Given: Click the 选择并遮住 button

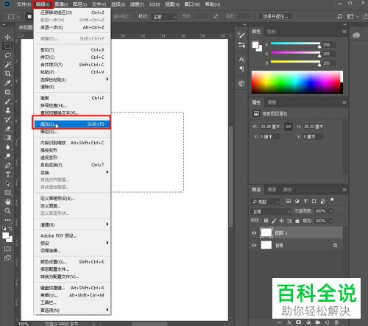Looking at the screenshot, I should point(275,16).
